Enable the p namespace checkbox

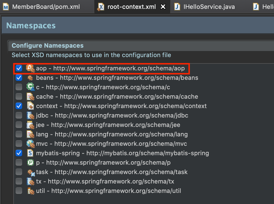[19, 163]
